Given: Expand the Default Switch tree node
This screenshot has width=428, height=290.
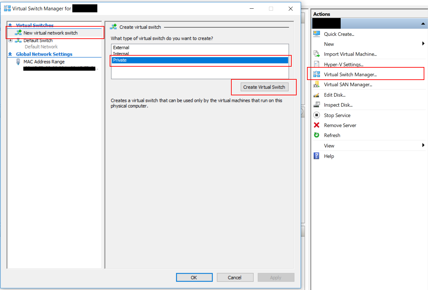Looking at the screenshot, I should pyautogui.click(x=10, y=40).
